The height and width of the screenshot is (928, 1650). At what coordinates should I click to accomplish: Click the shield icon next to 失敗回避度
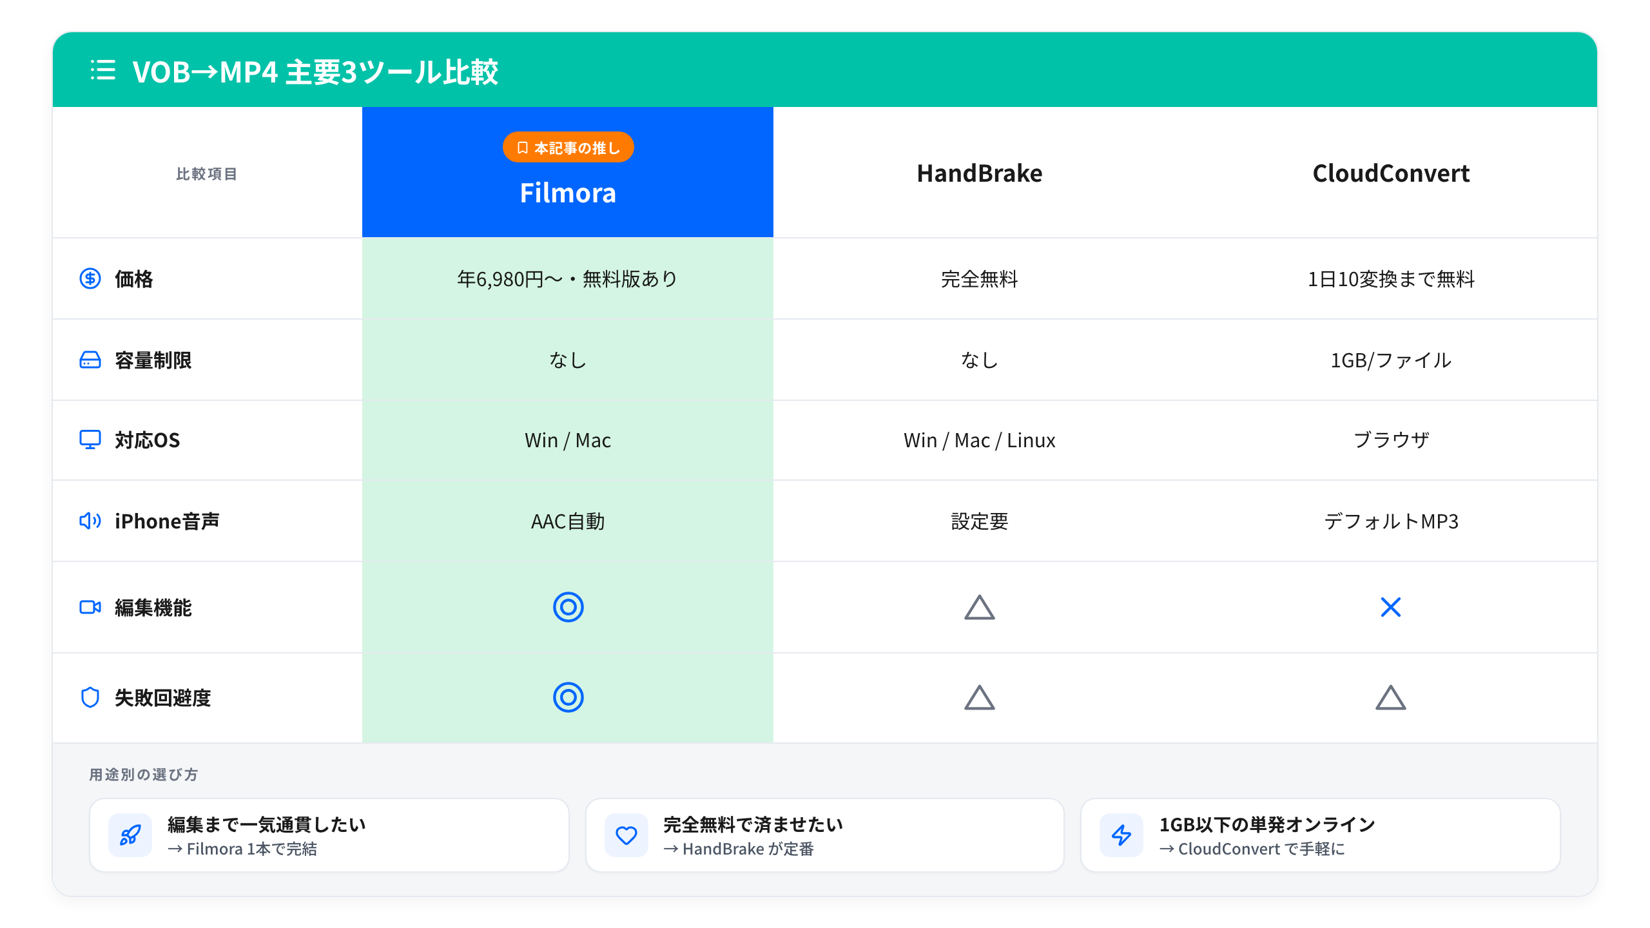pyautogui.click(x=90, y=697)
